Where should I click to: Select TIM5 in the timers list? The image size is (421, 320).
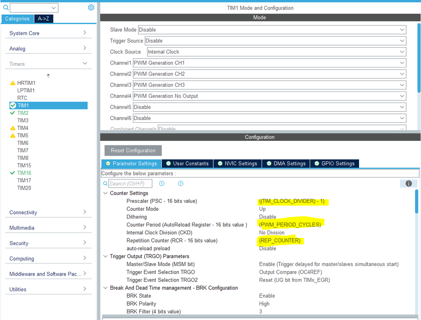23,136
